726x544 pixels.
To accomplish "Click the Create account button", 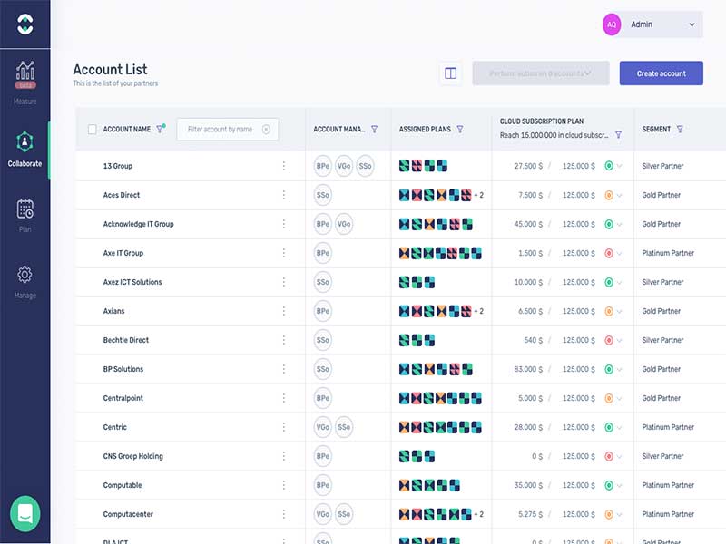I will 661,73.
